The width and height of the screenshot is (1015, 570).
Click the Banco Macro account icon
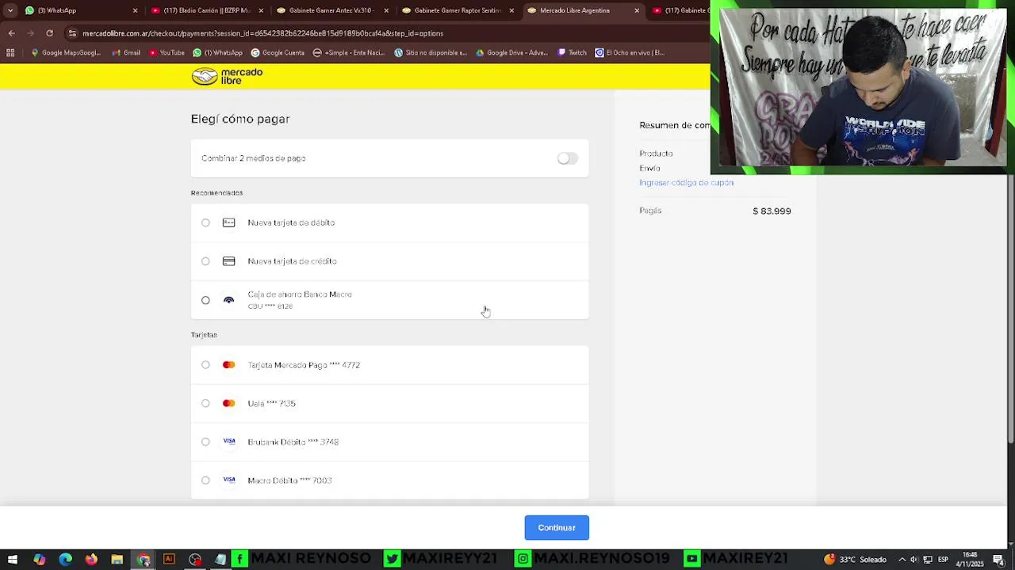[x=228, y=300]
